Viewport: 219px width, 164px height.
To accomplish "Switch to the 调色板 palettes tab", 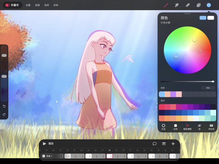I will click(x=211, y=127).
